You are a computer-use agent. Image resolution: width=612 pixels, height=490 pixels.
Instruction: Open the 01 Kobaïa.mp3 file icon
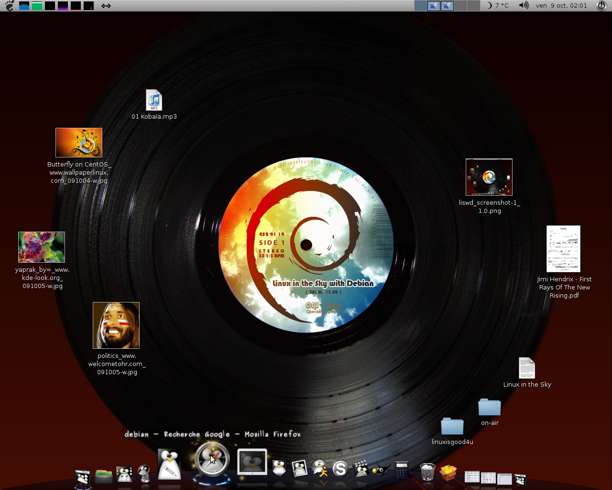click(154, 100)
